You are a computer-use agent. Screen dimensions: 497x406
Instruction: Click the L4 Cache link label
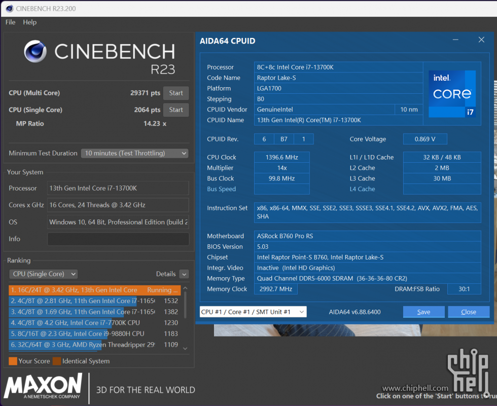click(362, 189)
